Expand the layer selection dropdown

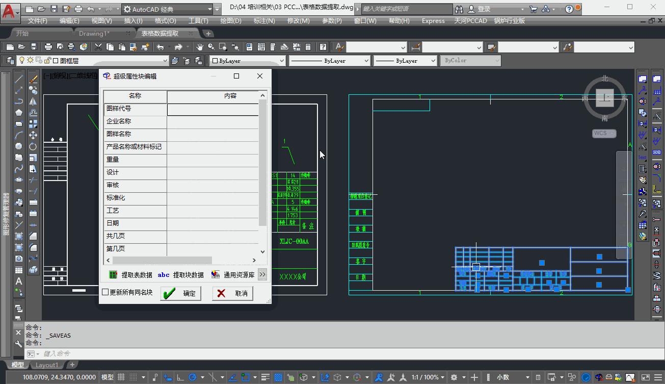(x=165, y=61)
